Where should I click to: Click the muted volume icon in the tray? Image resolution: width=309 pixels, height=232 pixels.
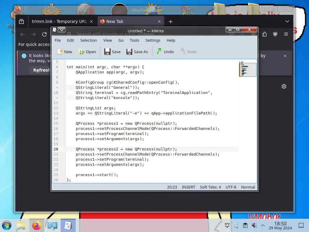(254, 225)
